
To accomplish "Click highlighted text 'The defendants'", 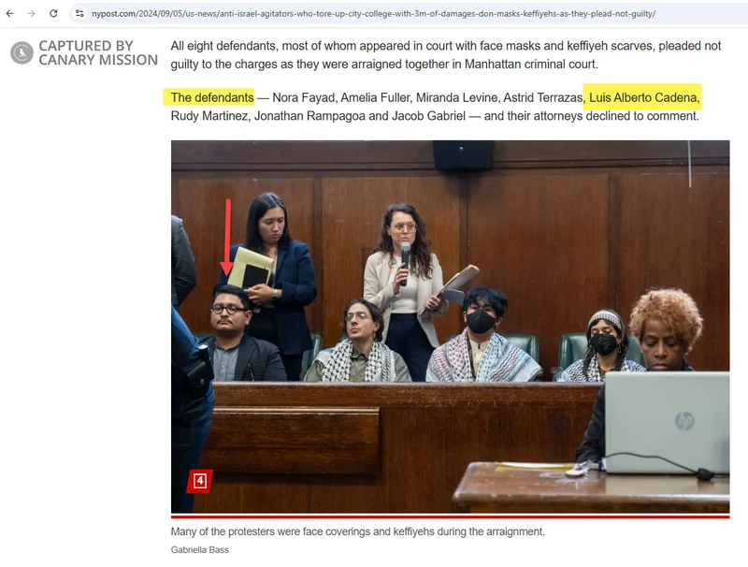I will 212,98.
